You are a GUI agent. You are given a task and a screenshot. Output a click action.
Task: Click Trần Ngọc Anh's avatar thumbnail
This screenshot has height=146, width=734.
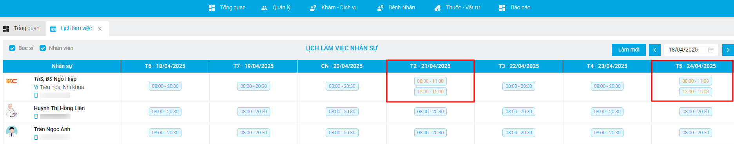click(12, 132)
